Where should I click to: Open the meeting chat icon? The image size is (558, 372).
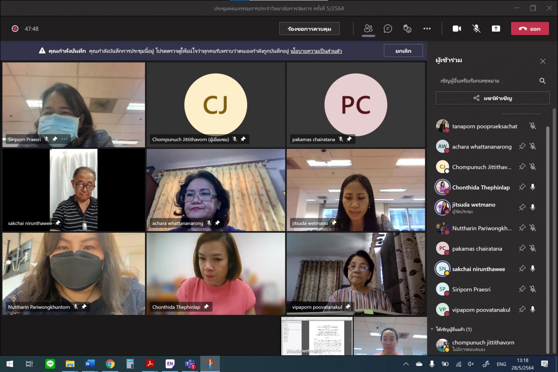point(387,29)
